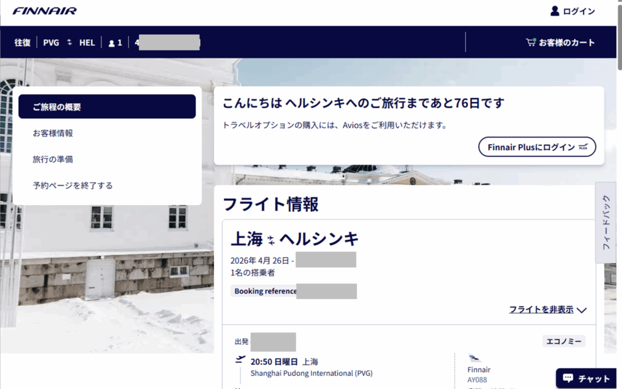Click the small Finnair airline logo above AY088
The width and height of the screenshot is (622, 389).
[x=475, y=359]
